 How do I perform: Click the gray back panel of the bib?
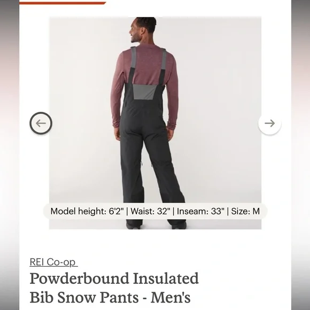[x=144, y=92]
